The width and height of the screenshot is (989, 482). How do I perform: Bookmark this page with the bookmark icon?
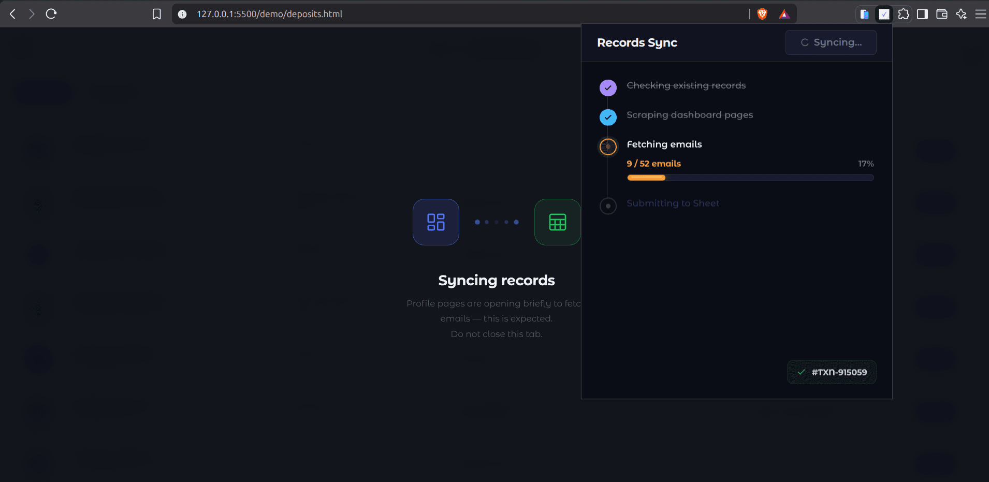tap(157, 14)
